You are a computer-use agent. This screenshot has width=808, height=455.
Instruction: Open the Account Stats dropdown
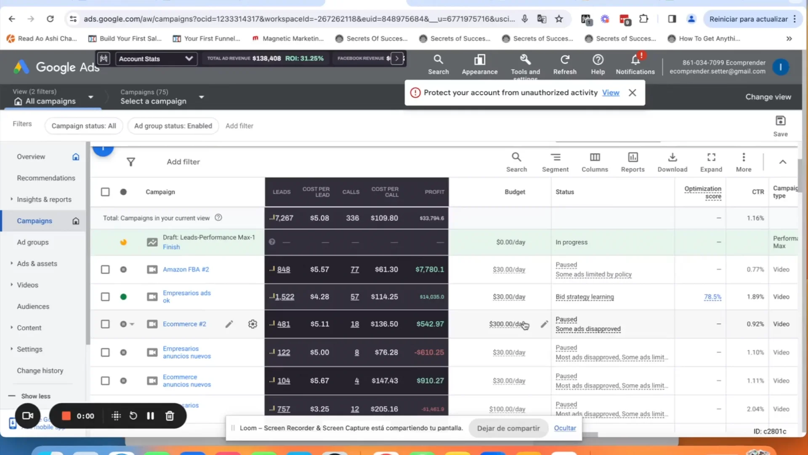[x=155, y=59]
